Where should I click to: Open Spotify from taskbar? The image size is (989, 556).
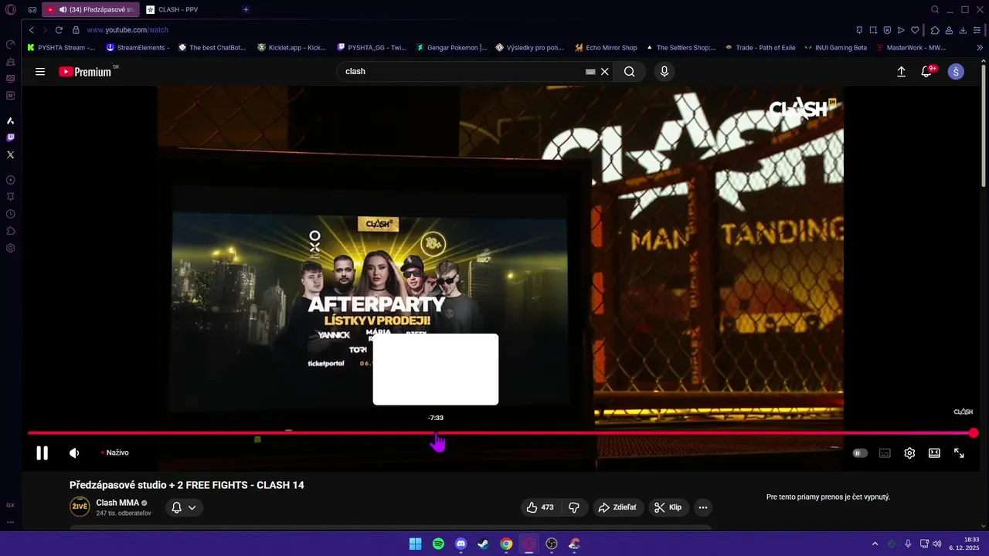(x=438, y=544)
